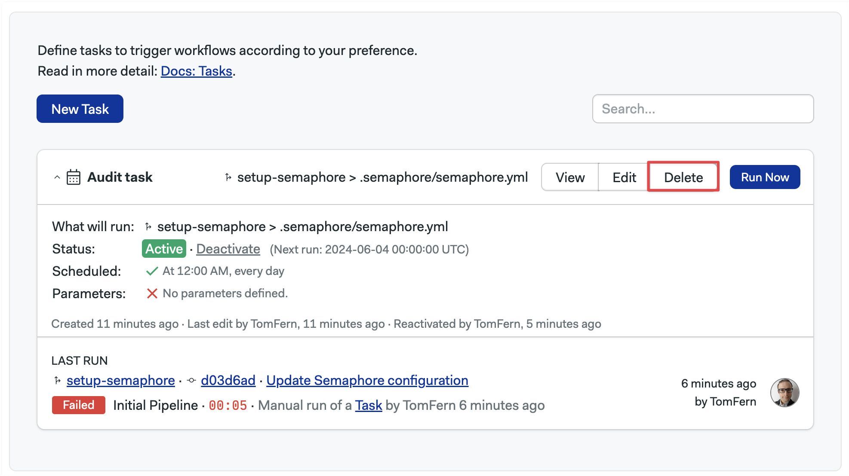The image size is (849, 476).
Task: Open the setup-semaphore branch link in Last Run
Action: pos(120,380)
